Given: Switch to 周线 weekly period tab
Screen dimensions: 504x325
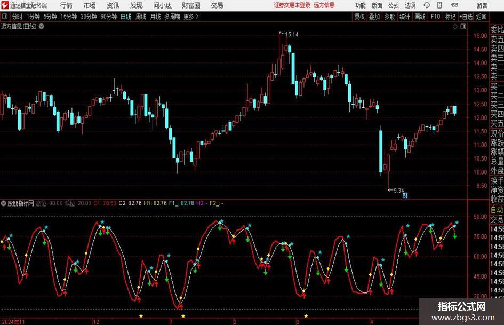Looking at the screenshot, I should 141,17.
